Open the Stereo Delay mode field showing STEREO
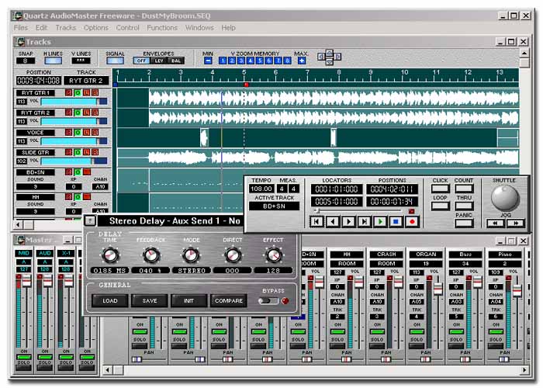Screen dimensions: 543x388 pos(191,271)
